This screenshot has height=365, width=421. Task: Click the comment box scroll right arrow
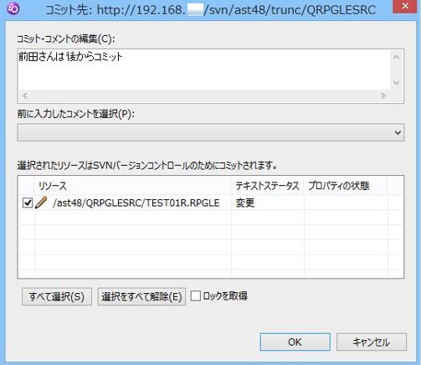click(383, 95)
